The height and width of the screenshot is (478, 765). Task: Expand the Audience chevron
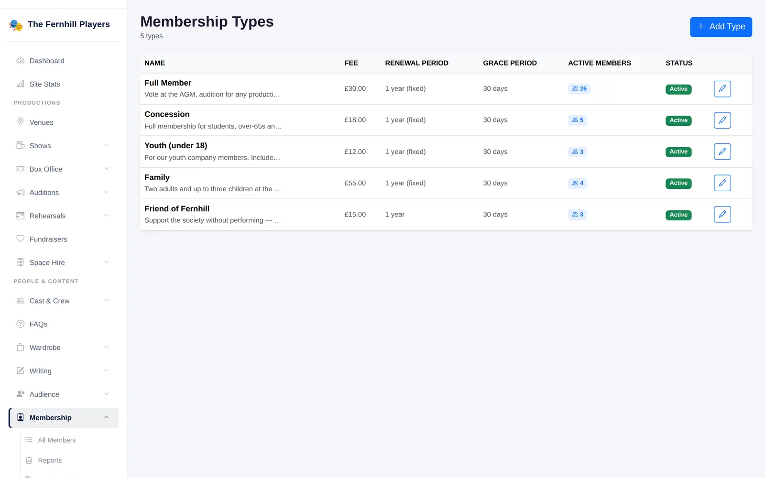click(107, 394)
